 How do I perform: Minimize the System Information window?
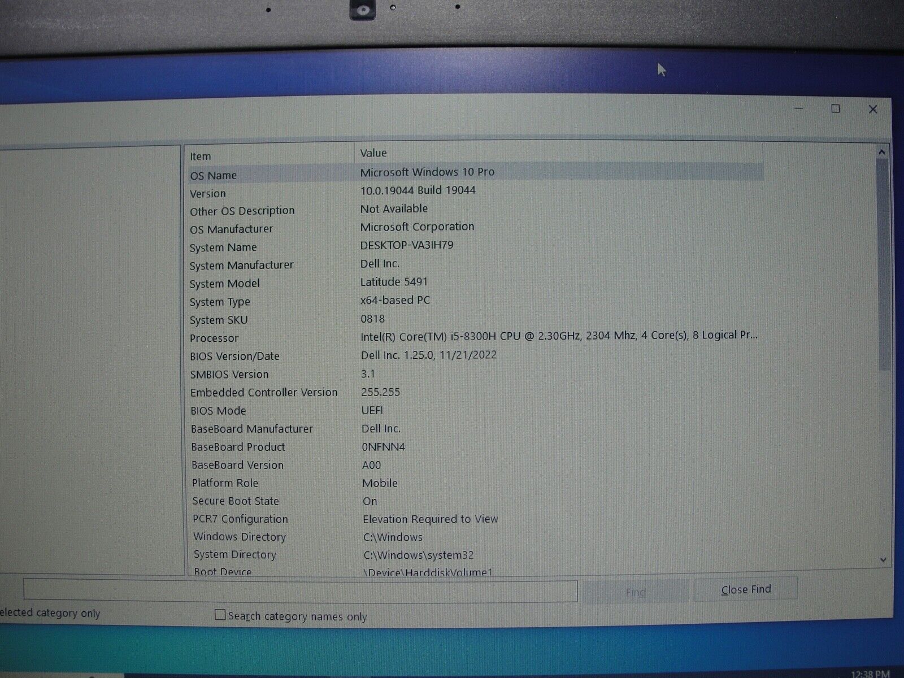point(799,108)
